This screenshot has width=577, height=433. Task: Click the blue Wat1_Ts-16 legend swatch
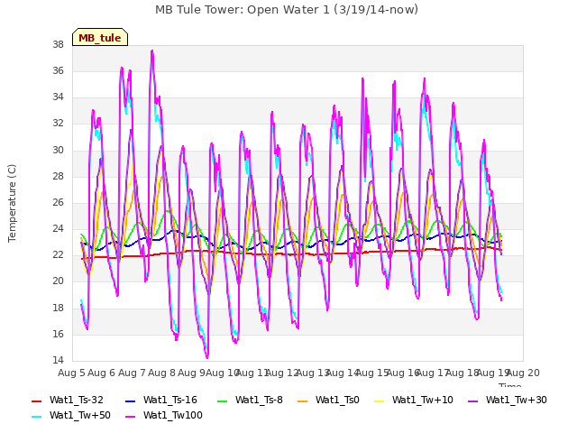click(x=131, y=401)
